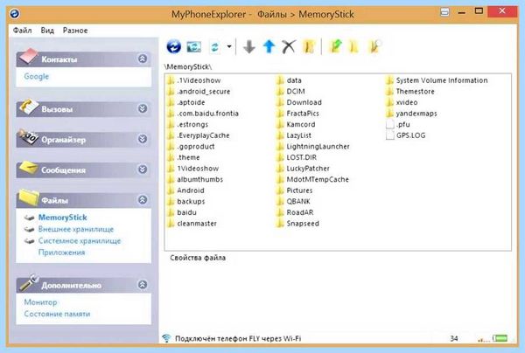
Task: Select the LuckyPatcher folder
Action: 303,169
